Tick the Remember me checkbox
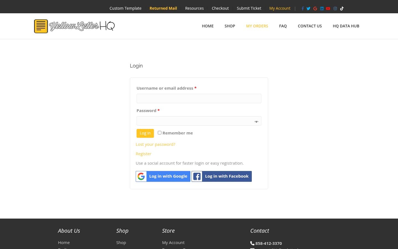 point(159,133)
